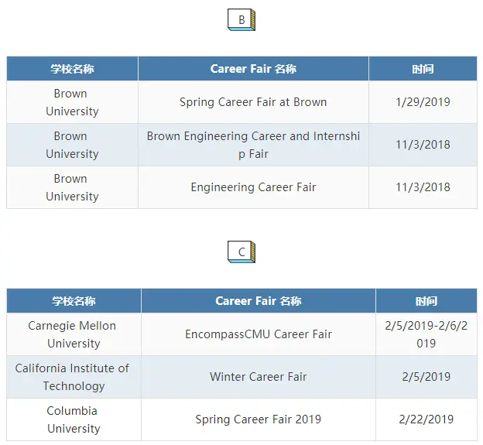Select the 时间 header in table C

426,301
